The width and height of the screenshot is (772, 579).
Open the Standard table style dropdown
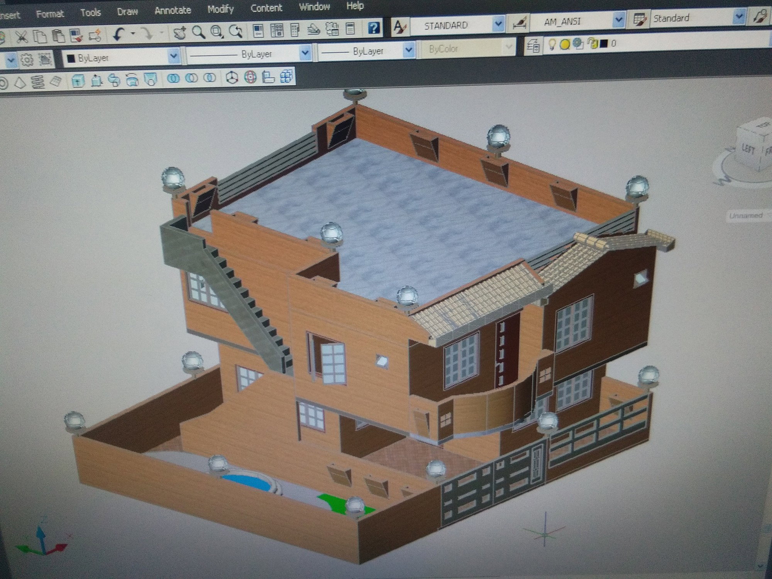tap(739, 16)
